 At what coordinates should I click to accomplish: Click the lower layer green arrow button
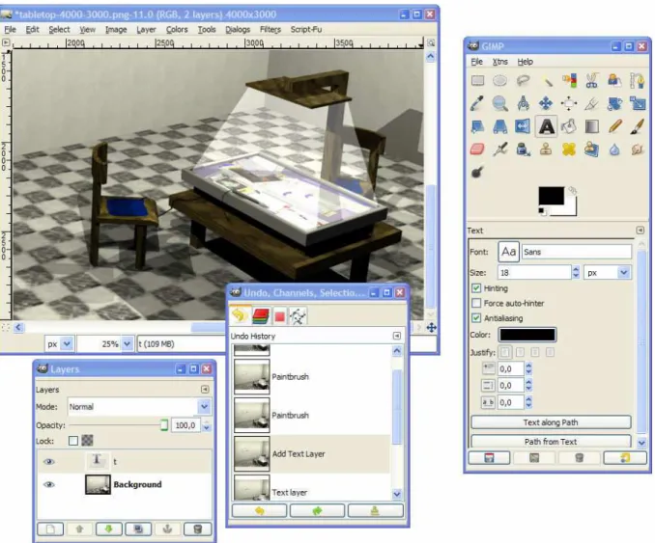coord(108,529)
